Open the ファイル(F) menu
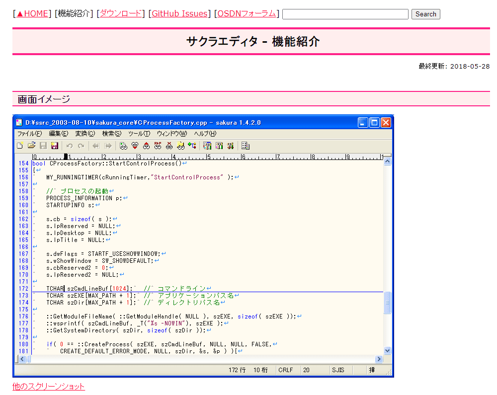Screen dimensions: 497x395 tap(29, 134)
